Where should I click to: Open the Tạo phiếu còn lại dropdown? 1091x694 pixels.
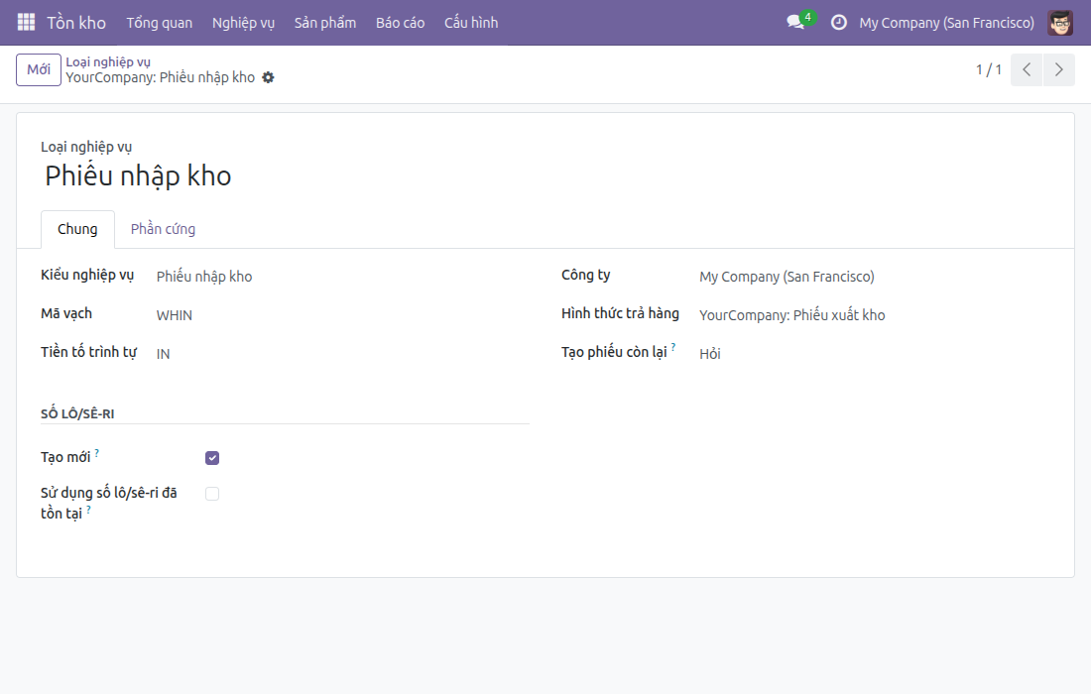tap(875, 353)
